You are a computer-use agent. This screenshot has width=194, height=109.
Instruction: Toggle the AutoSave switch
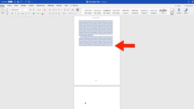pos(10,2)
